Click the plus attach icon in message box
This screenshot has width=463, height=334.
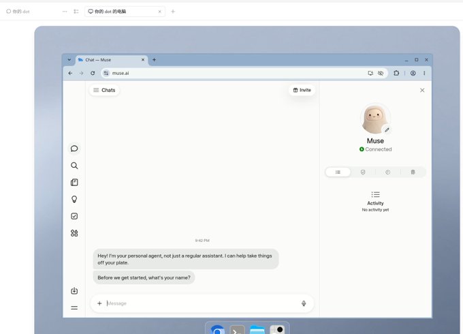tap(99, 303)
